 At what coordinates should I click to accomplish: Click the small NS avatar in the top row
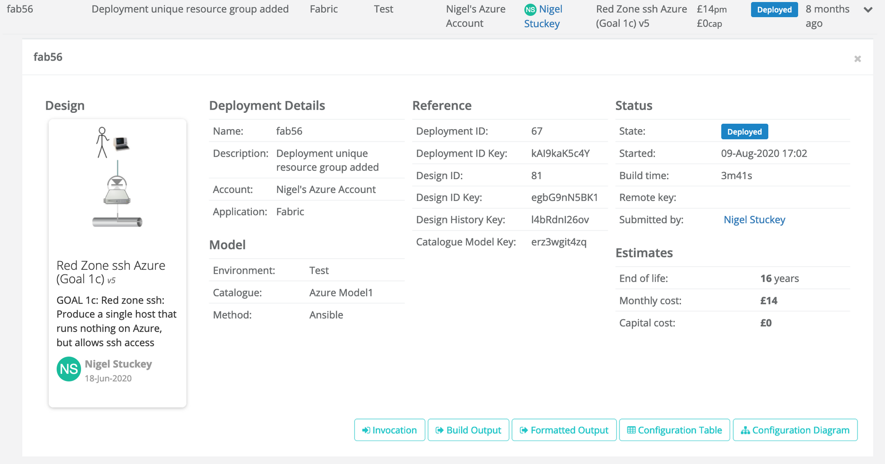pos(530,10)
